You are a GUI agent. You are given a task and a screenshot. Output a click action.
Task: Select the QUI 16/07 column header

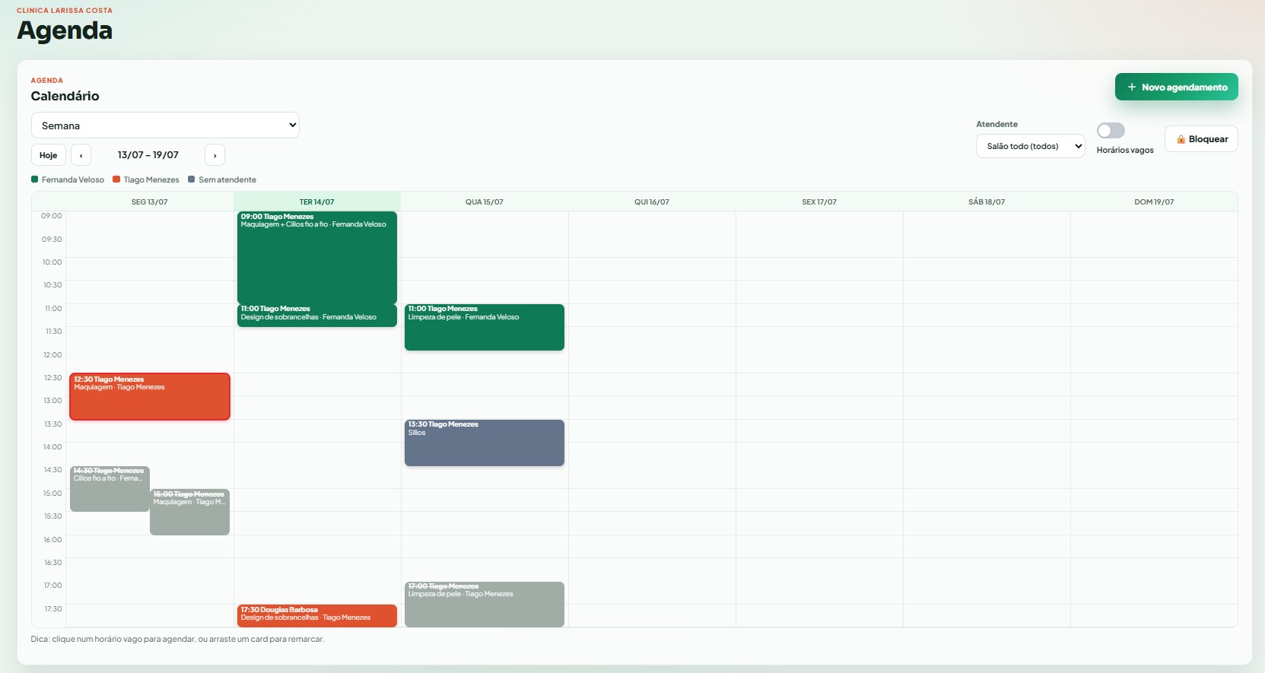pos(652,202)
